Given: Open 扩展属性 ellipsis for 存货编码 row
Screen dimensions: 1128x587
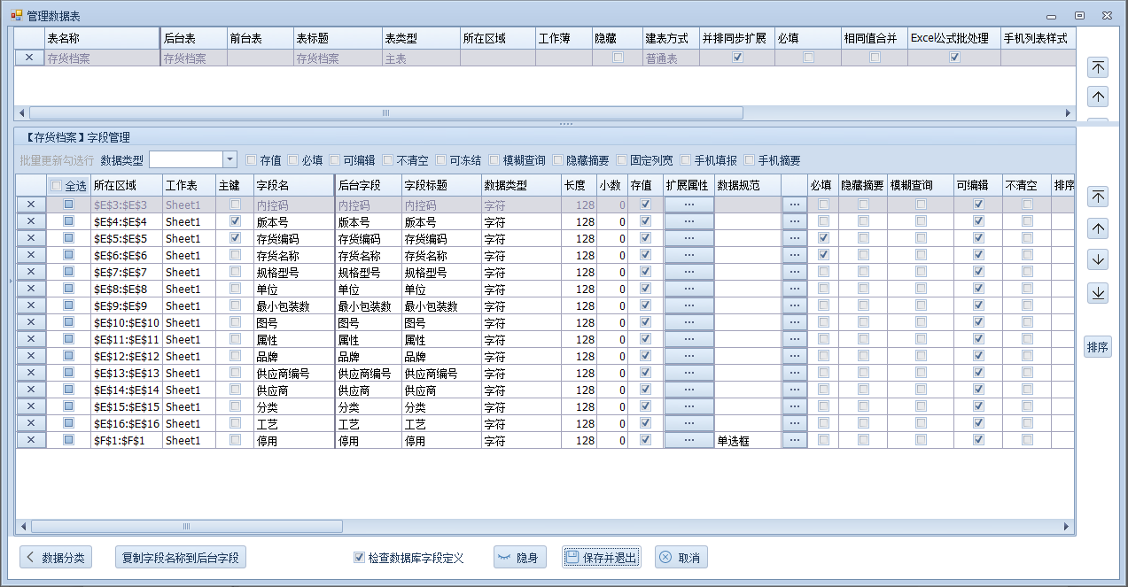Looking at the screenshot, I should pyautogui.click(x=688, y=238).
